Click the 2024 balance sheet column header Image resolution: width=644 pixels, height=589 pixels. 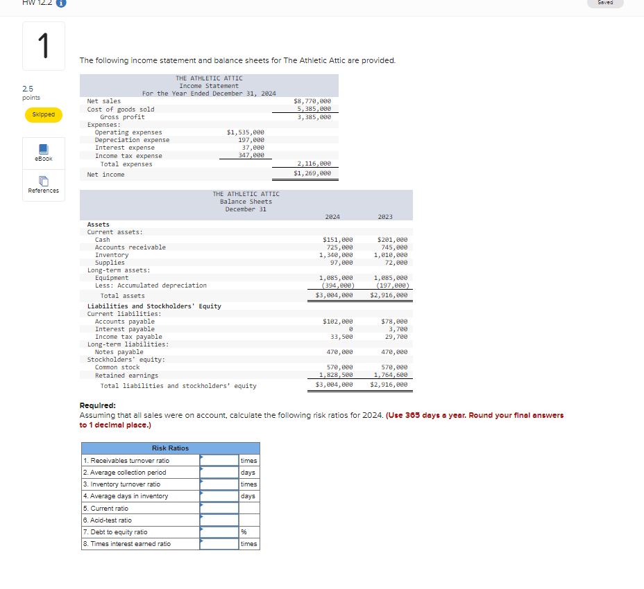332,217
